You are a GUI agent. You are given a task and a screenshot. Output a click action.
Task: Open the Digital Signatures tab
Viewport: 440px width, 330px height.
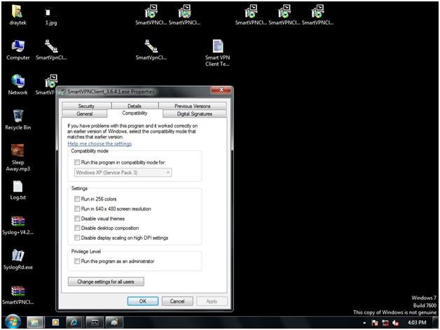pyautogui.click(x=195, y=114)
